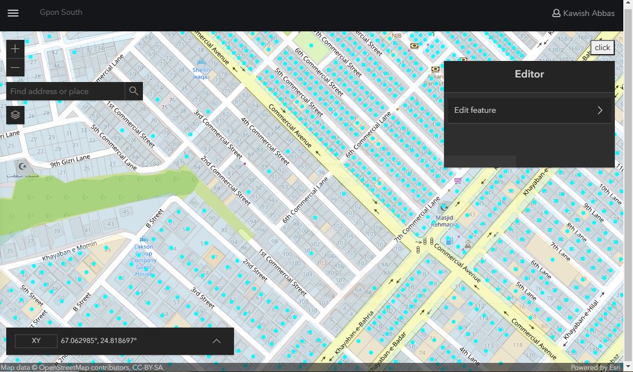
Task: Click the Gpon South app title
Action: point(61,12)
